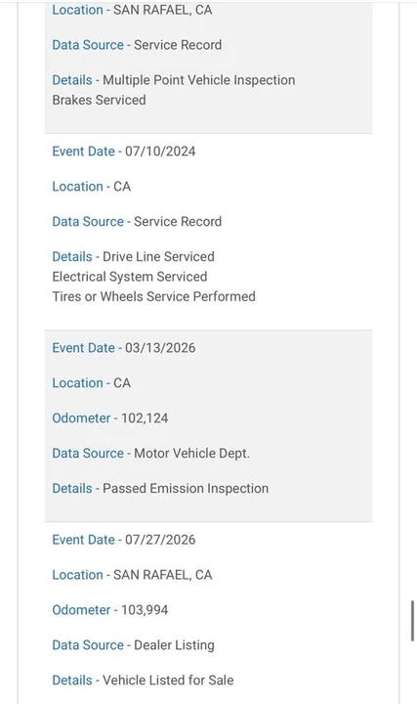This screenshot has width=417, height=704.
Task: Click Location CA under 07/10/2024 event
Action: (x=92, y=187)
